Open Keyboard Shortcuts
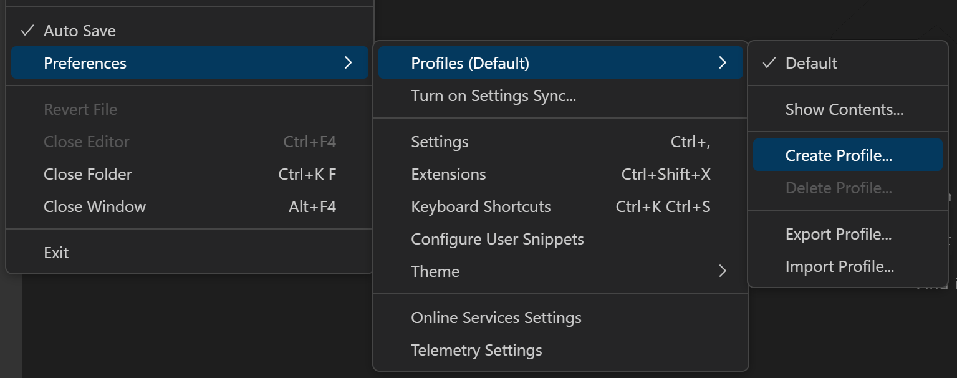Image resolution: width=957 pixels, height=378 pixels. point(481,206)
